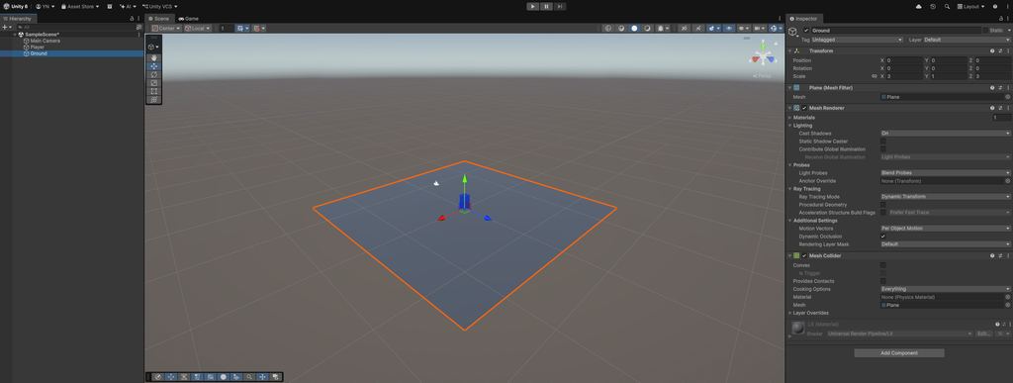Open the Ray Tracing Mode dropdown
Image resolution: width=1013 pixels, height=383 pixels.
(x=946, y=196)
